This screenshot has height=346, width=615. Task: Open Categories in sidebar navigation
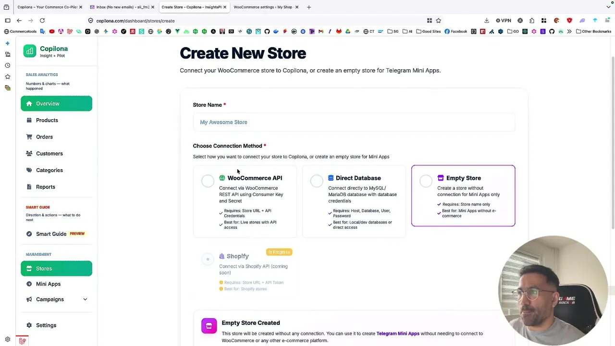pos(49,170)
